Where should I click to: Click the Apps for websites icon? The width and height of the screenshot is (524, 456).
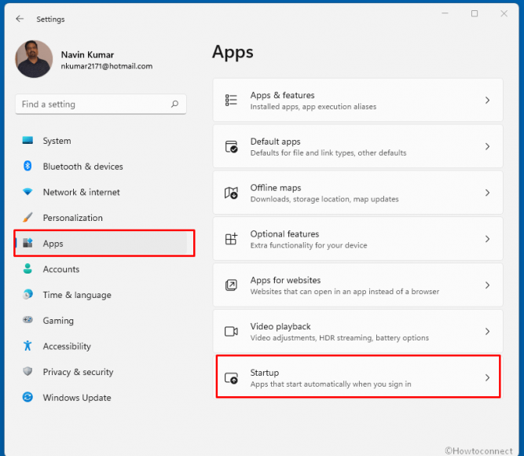(231, 285)
